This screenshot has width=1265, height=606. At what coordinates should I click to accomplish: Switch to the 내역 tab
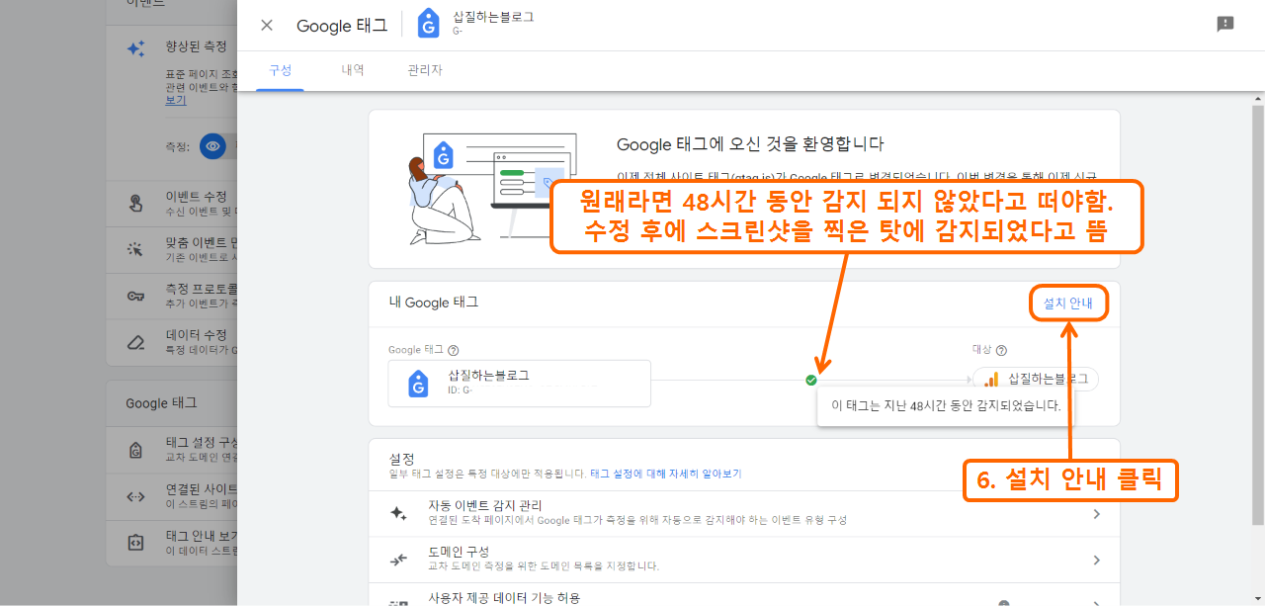pyautogui.click(x=352, y=70)
